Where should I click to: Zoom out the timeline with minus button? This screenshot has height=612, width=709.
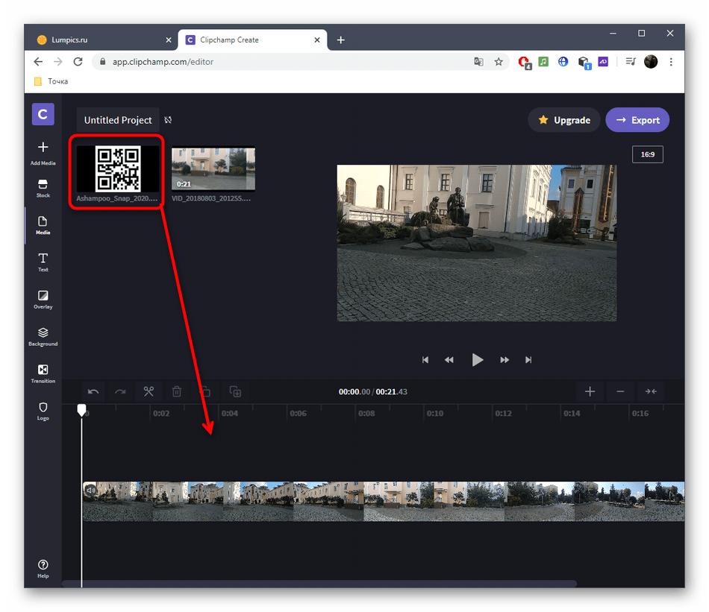[x=620, y=391]
